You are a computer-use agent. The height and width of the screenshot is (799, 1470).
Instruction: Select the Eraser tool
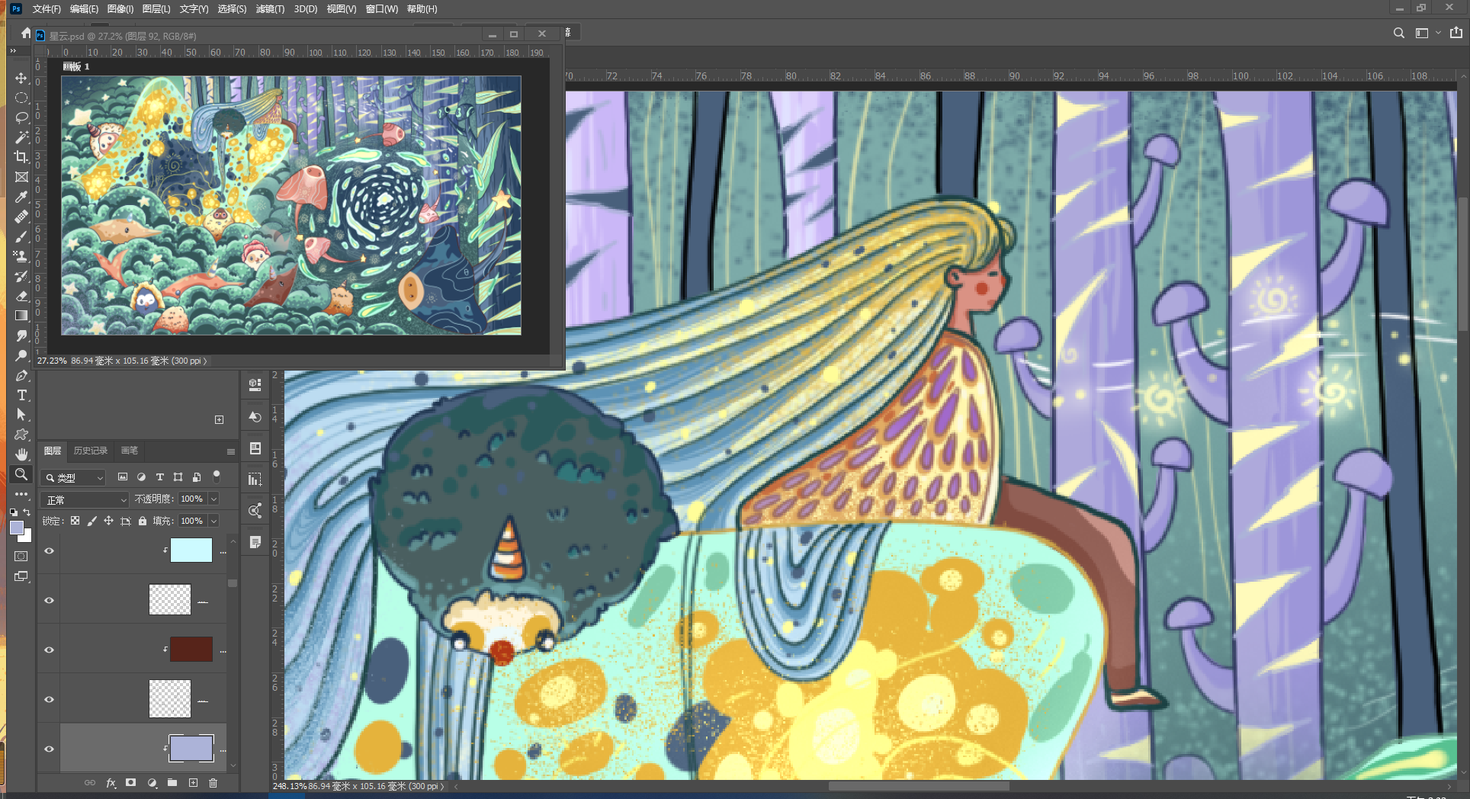click(21, 296)
